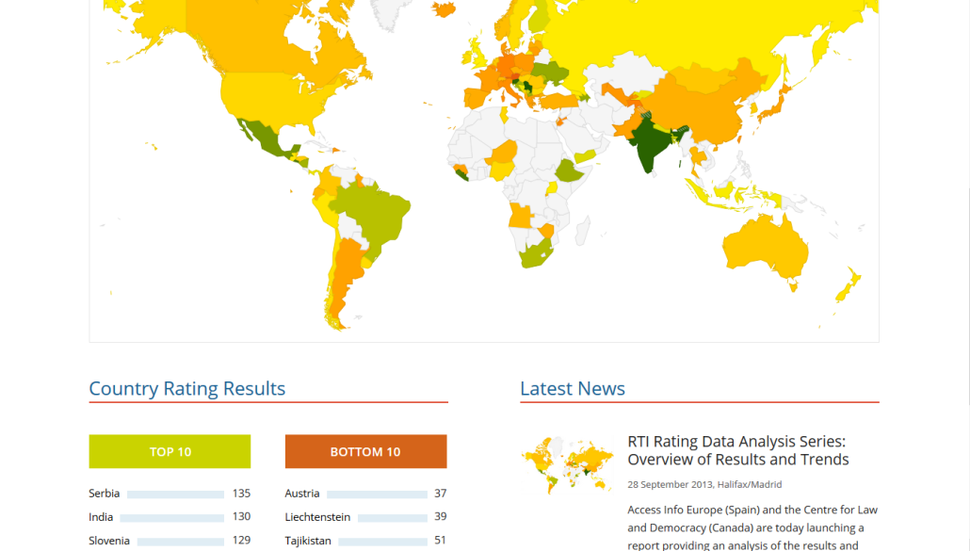Select Slovenia in the top 10 list
This screenshot has height=551, width=970.
pyautogui.click(x=109, y=541)
